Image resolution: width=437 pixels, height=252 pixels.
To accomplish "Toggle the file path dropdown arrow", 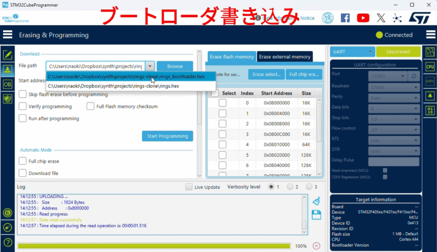I will click(x=150, y=66).
